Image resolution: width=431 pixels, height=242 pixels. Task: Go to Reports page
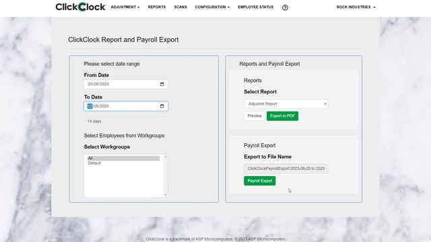pyautogui.click(x=157, y=7)
